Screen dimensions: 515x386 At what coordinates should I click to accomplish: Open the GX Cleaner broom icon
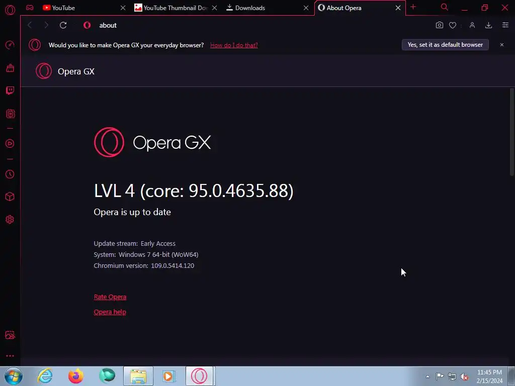[x=10, y=68]
